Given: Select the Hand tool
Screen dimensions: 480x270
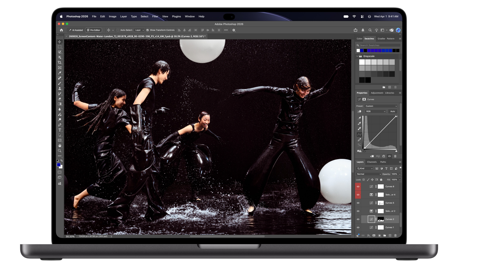Looking at the screenshot, I should pos(59,145).
